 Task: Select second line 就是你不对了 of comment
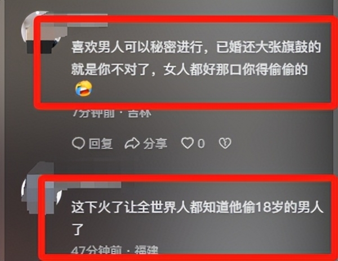click(x=189, y=70)
